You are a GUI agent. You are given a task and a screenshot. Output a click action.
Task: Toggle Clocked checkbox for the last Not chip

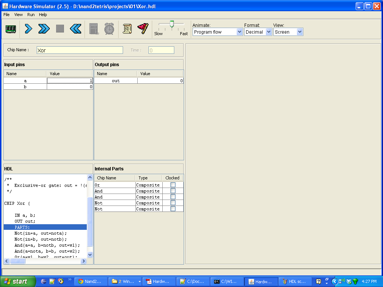(173, 209)
